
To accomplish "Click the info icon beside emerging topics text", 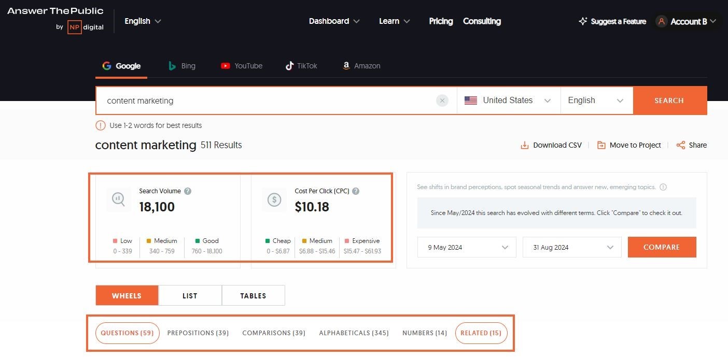I will click(663, 187).
